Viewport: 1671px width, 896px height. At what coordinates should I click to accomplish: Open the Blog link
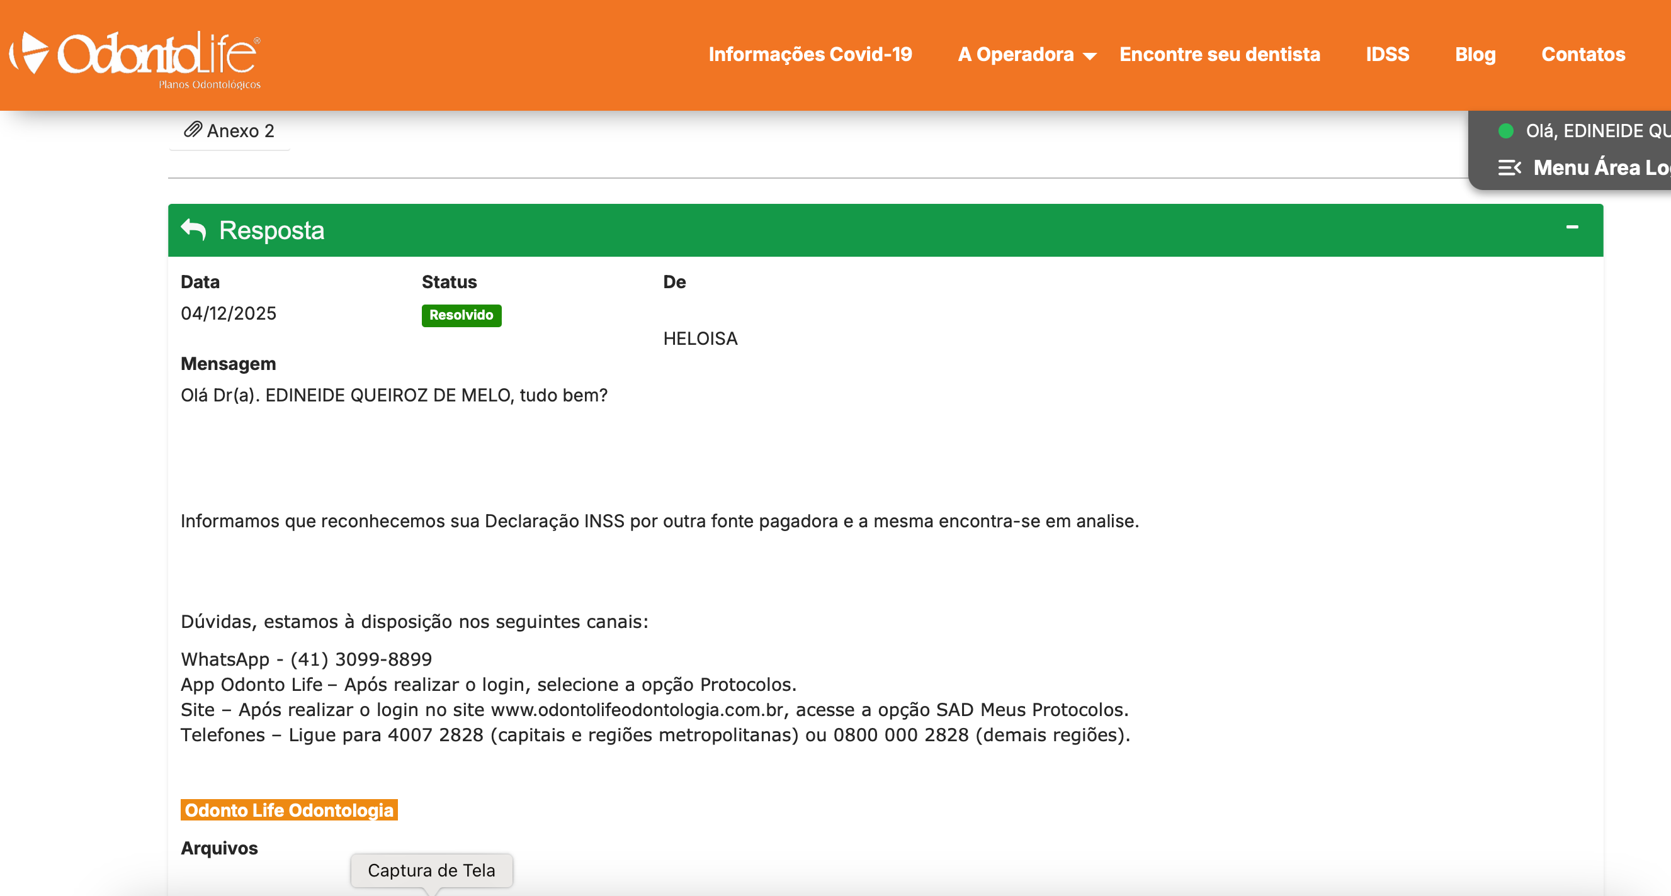(x=1475, y=55)
